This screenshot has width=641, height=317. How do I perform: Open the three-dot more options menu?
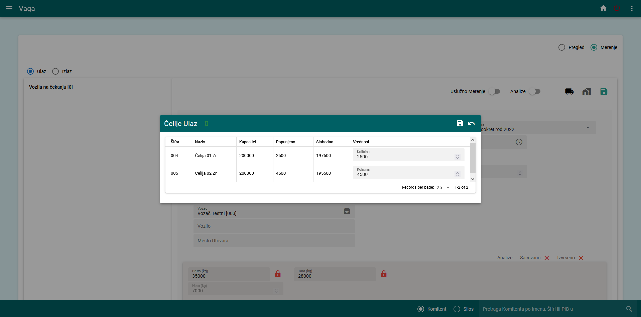click(632, 8)
